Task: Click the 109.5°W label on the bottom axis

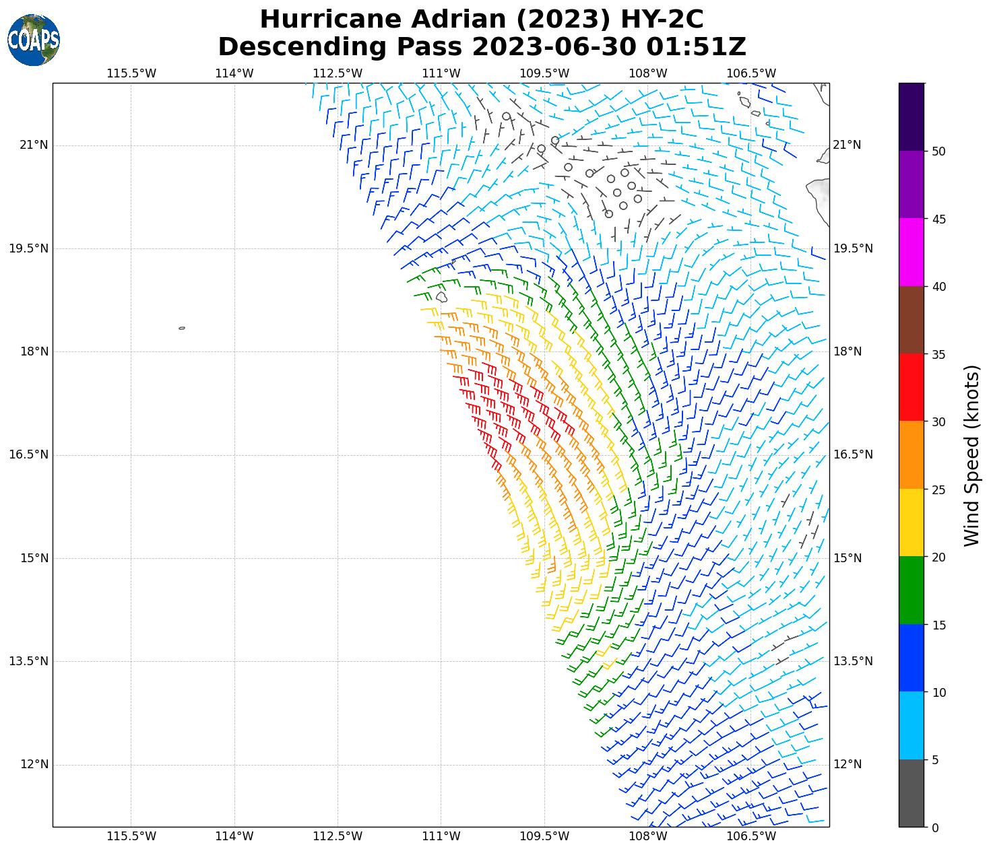Action: 544,836
